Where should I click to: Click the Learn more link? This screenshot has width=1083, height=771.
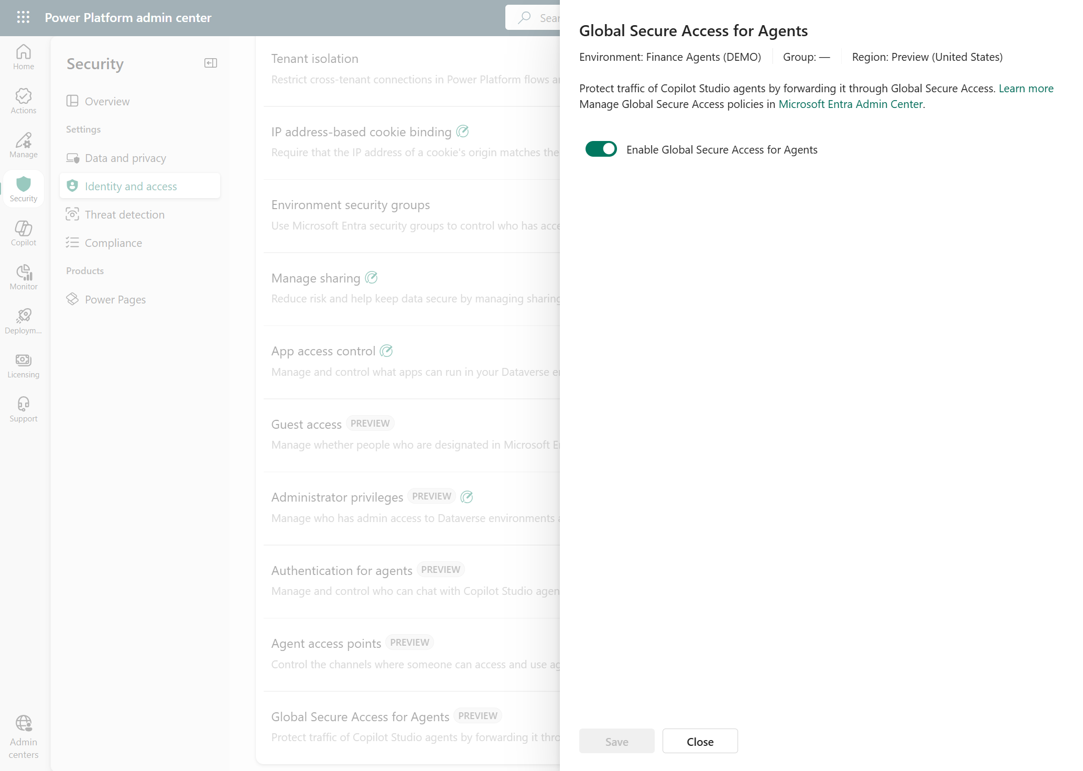coord(1025,89)
